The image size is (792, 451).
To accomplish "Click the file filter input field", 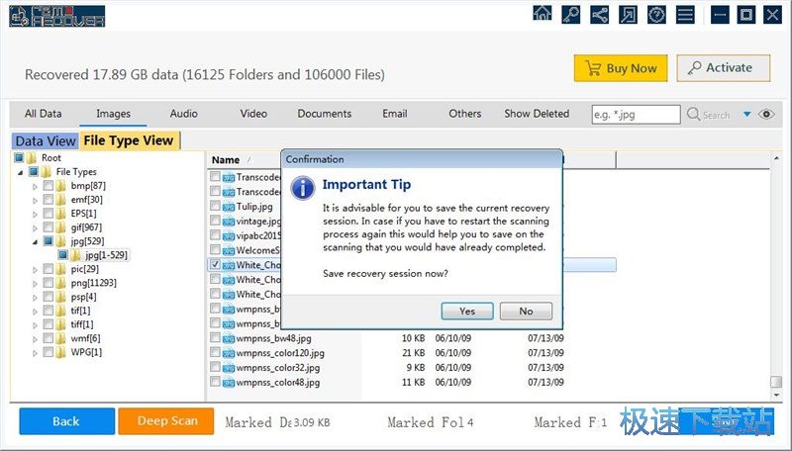I will click(x=636, y=115).
